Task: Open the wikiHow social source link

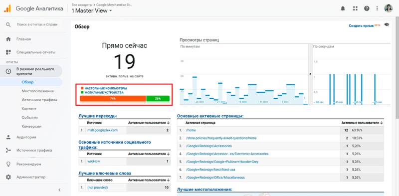Action: (94, 161)
